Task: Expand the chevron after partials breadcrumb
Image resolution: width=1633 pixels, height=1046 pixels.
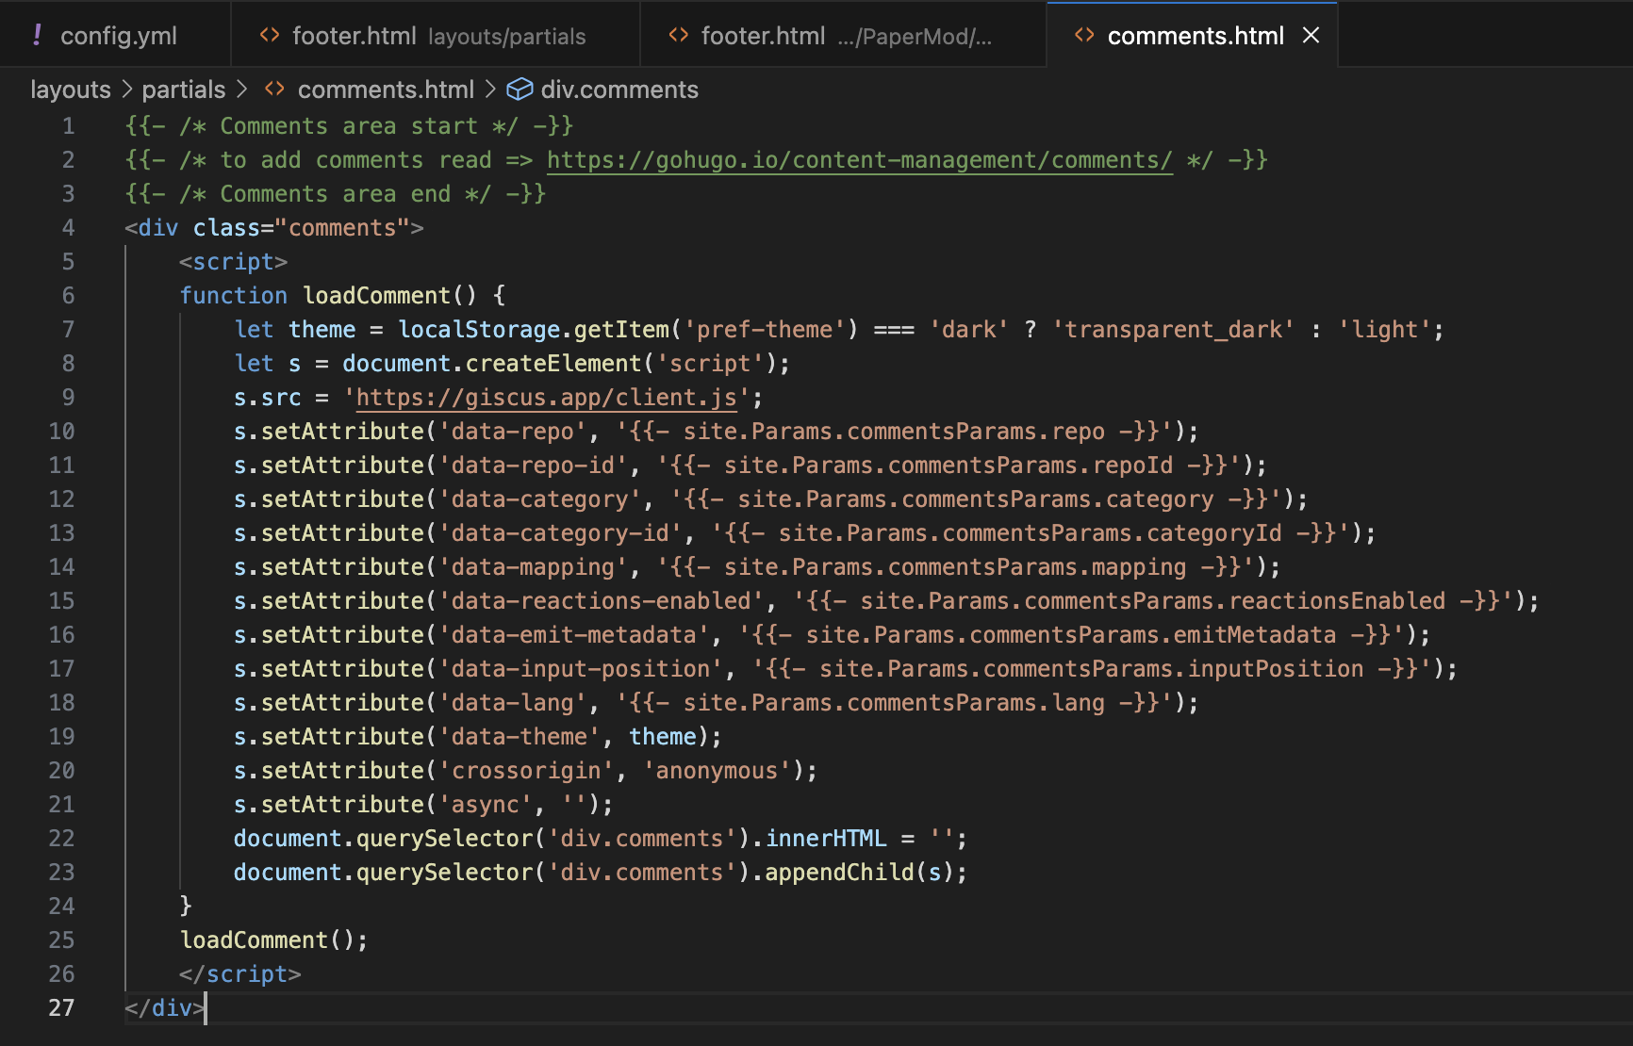Action: point(241,90)
